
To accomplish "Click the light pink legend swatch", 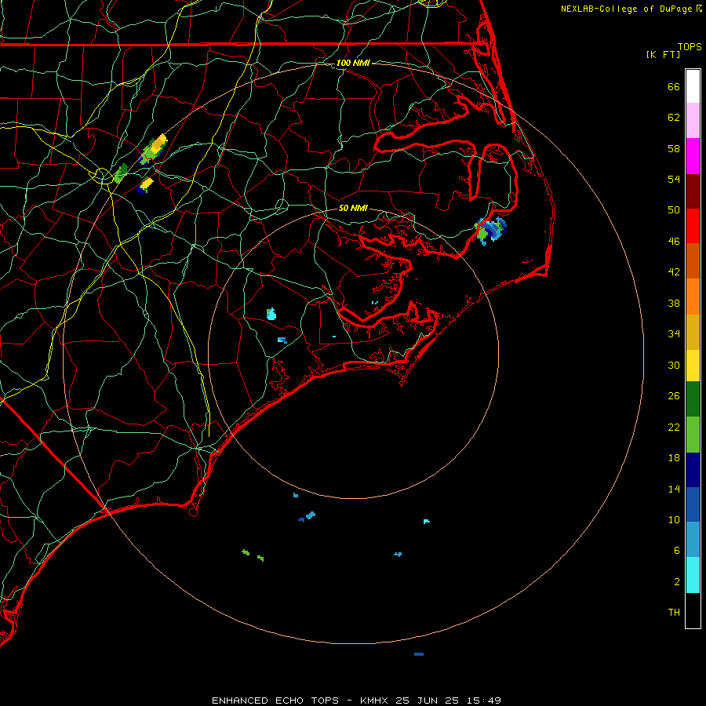I will tap(693, 120).
